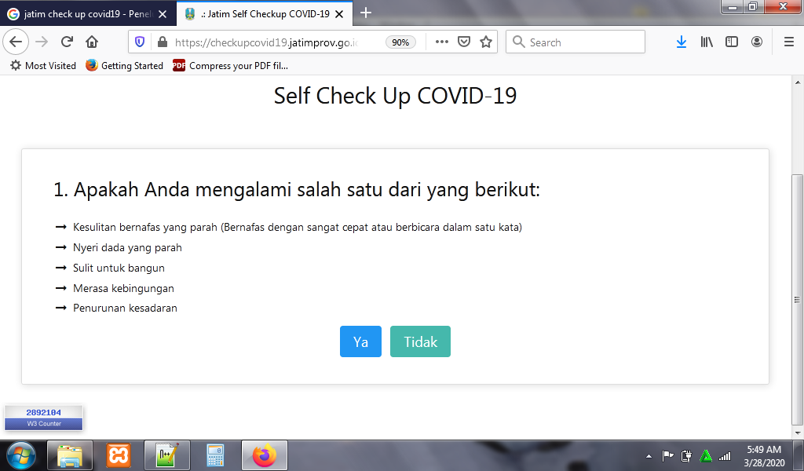804x471 pixels.
Task: Open the Downloads panel arrow
Action: click(x=682, y=42)
